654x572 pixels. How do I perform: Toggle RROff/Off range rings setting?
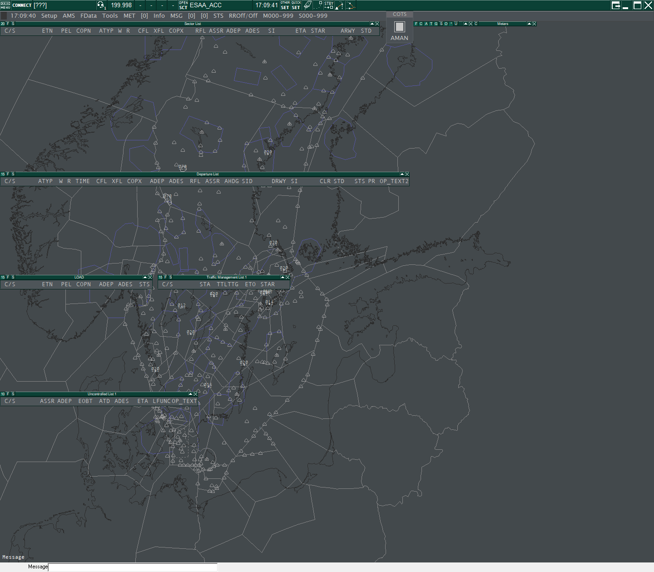point(243,15)
